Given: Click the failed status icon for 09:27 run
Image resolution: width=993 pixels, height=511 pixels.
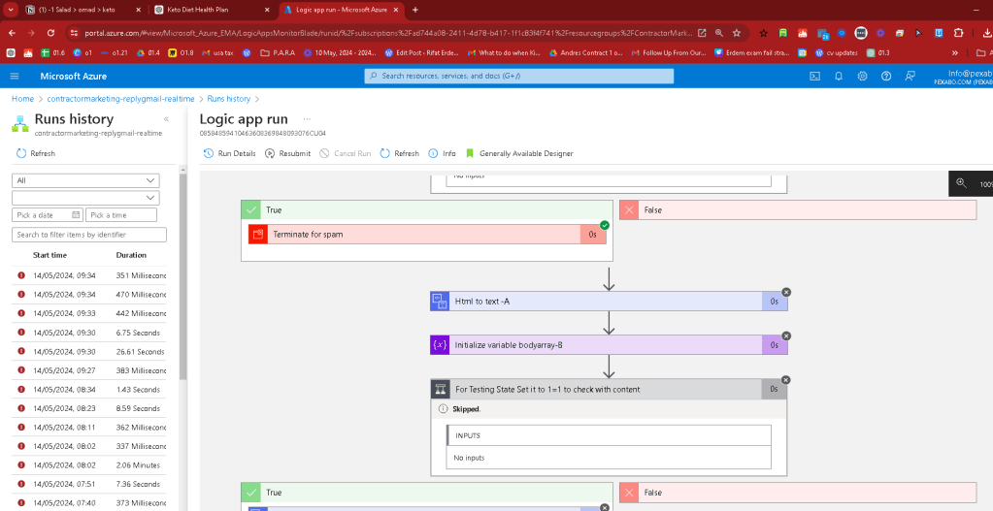Looking at the screenshot, I should tap(21, 370).
